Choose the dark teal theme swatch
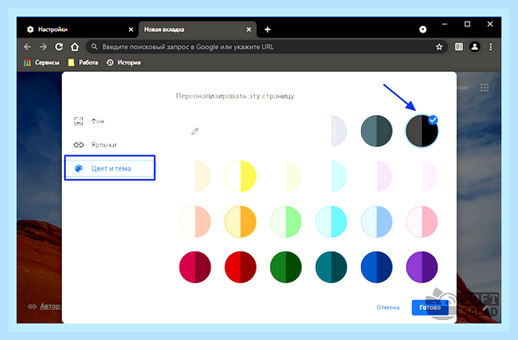Image resolution: width=518 pixels, height=340 pixels. click(x=332, y=267)
